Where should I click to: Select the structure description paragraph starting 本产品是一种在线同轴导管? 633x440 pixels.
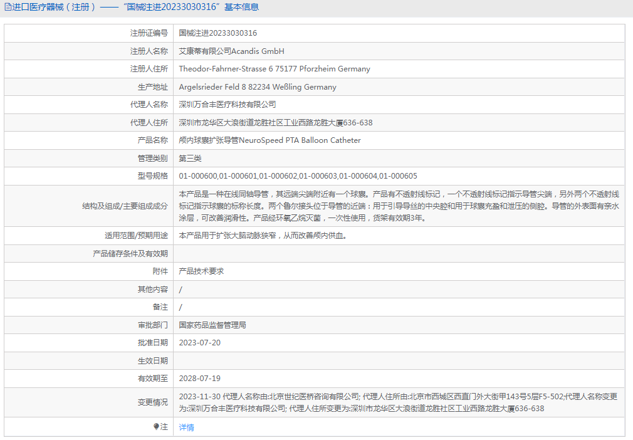(399, 206)
